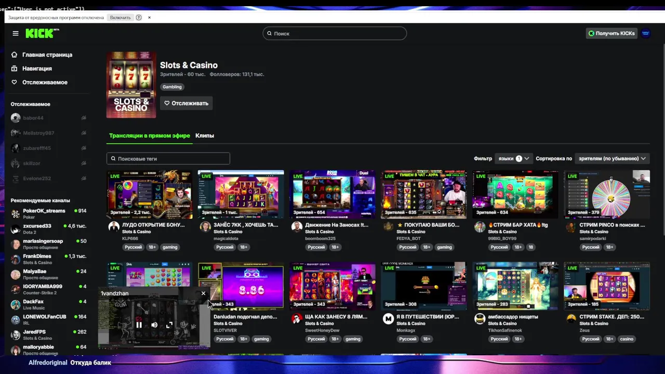Open SweetHoneyDew streamer avatar
The image size is (665, 374).
click(297, 318)
